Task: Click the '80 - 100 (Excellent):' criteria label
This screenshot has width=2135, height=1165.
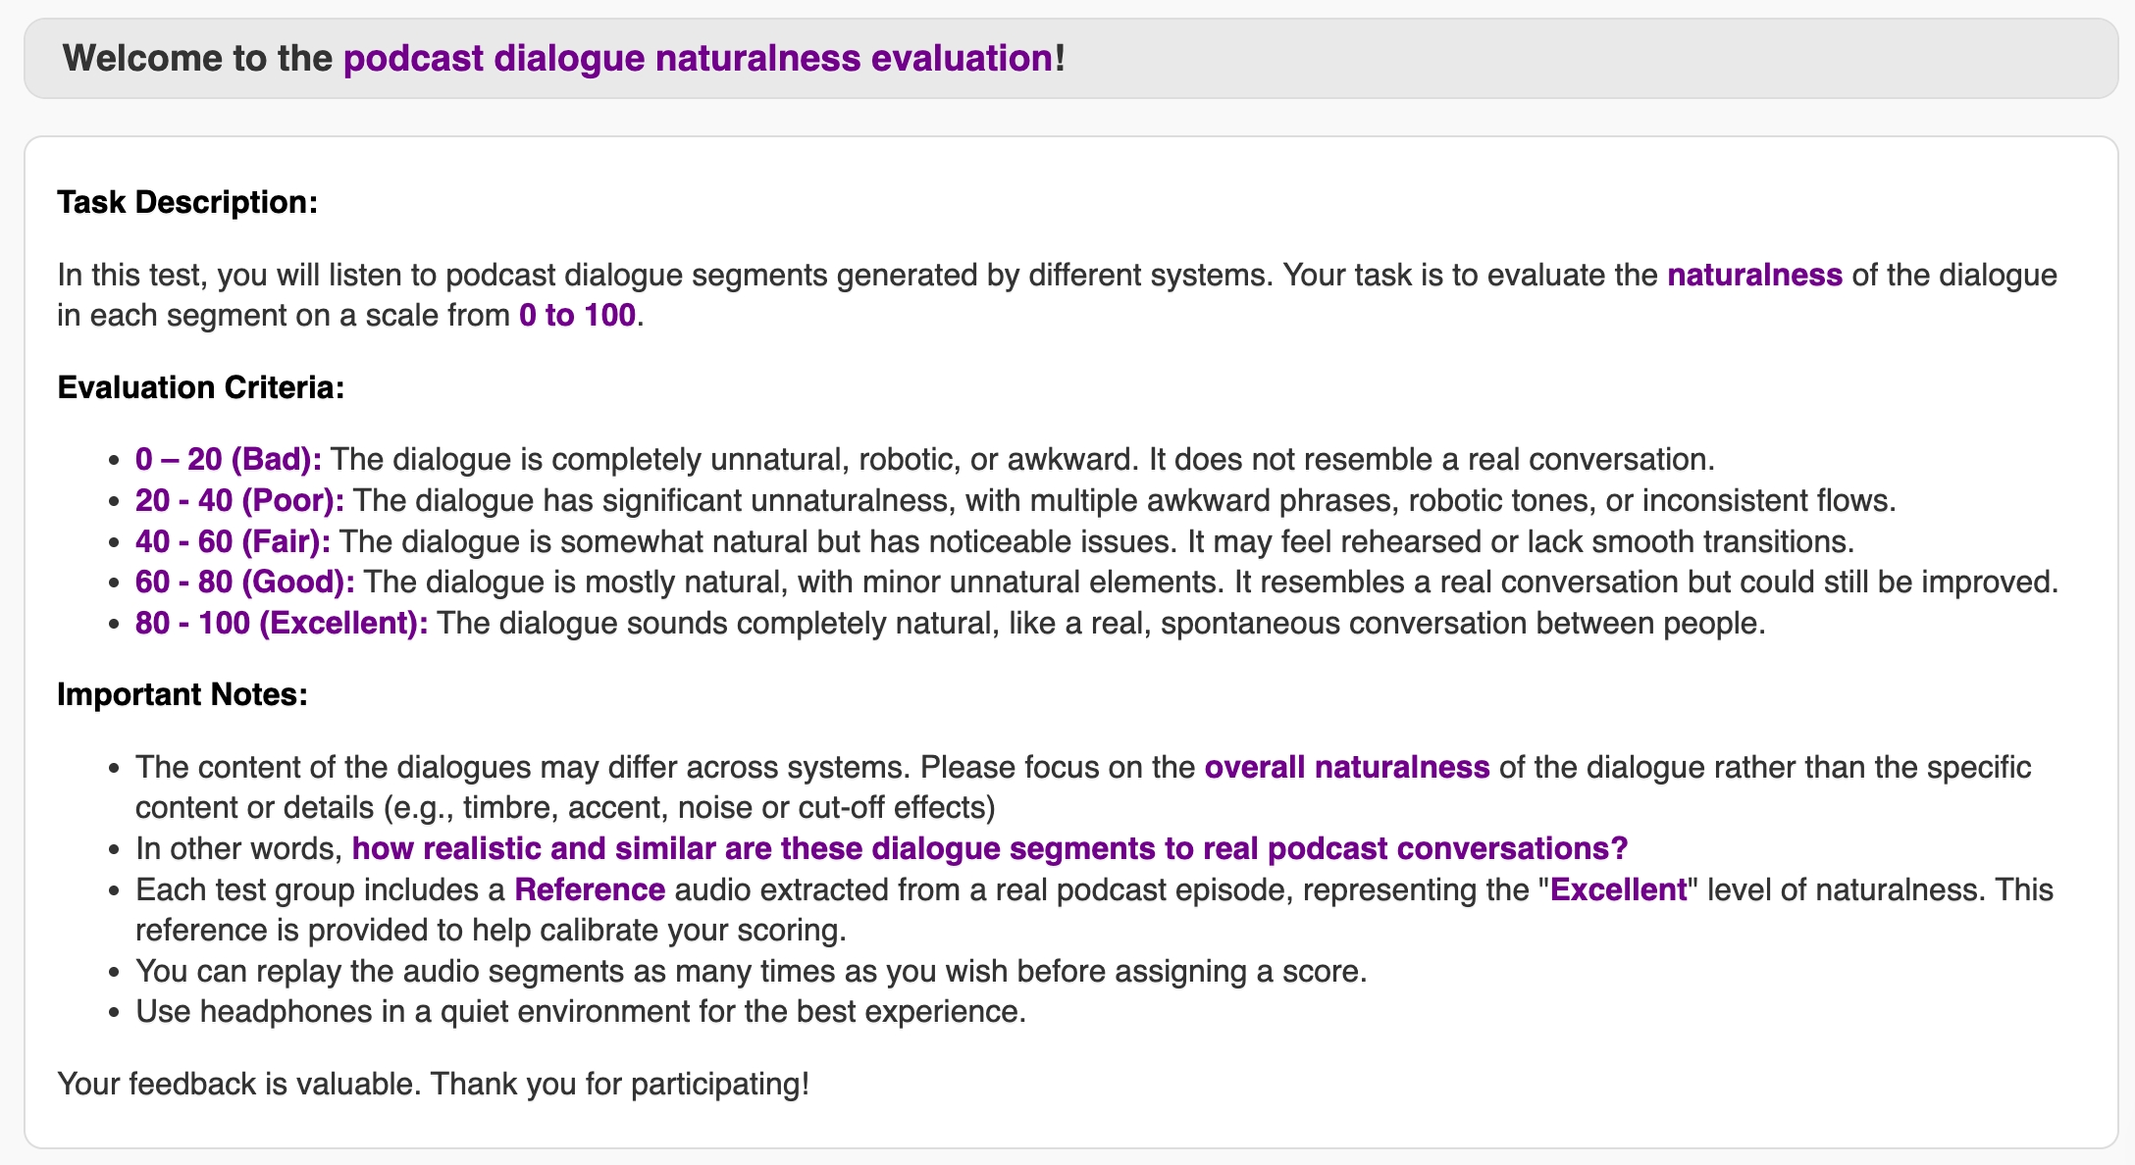Action: [x=282, y=623]
